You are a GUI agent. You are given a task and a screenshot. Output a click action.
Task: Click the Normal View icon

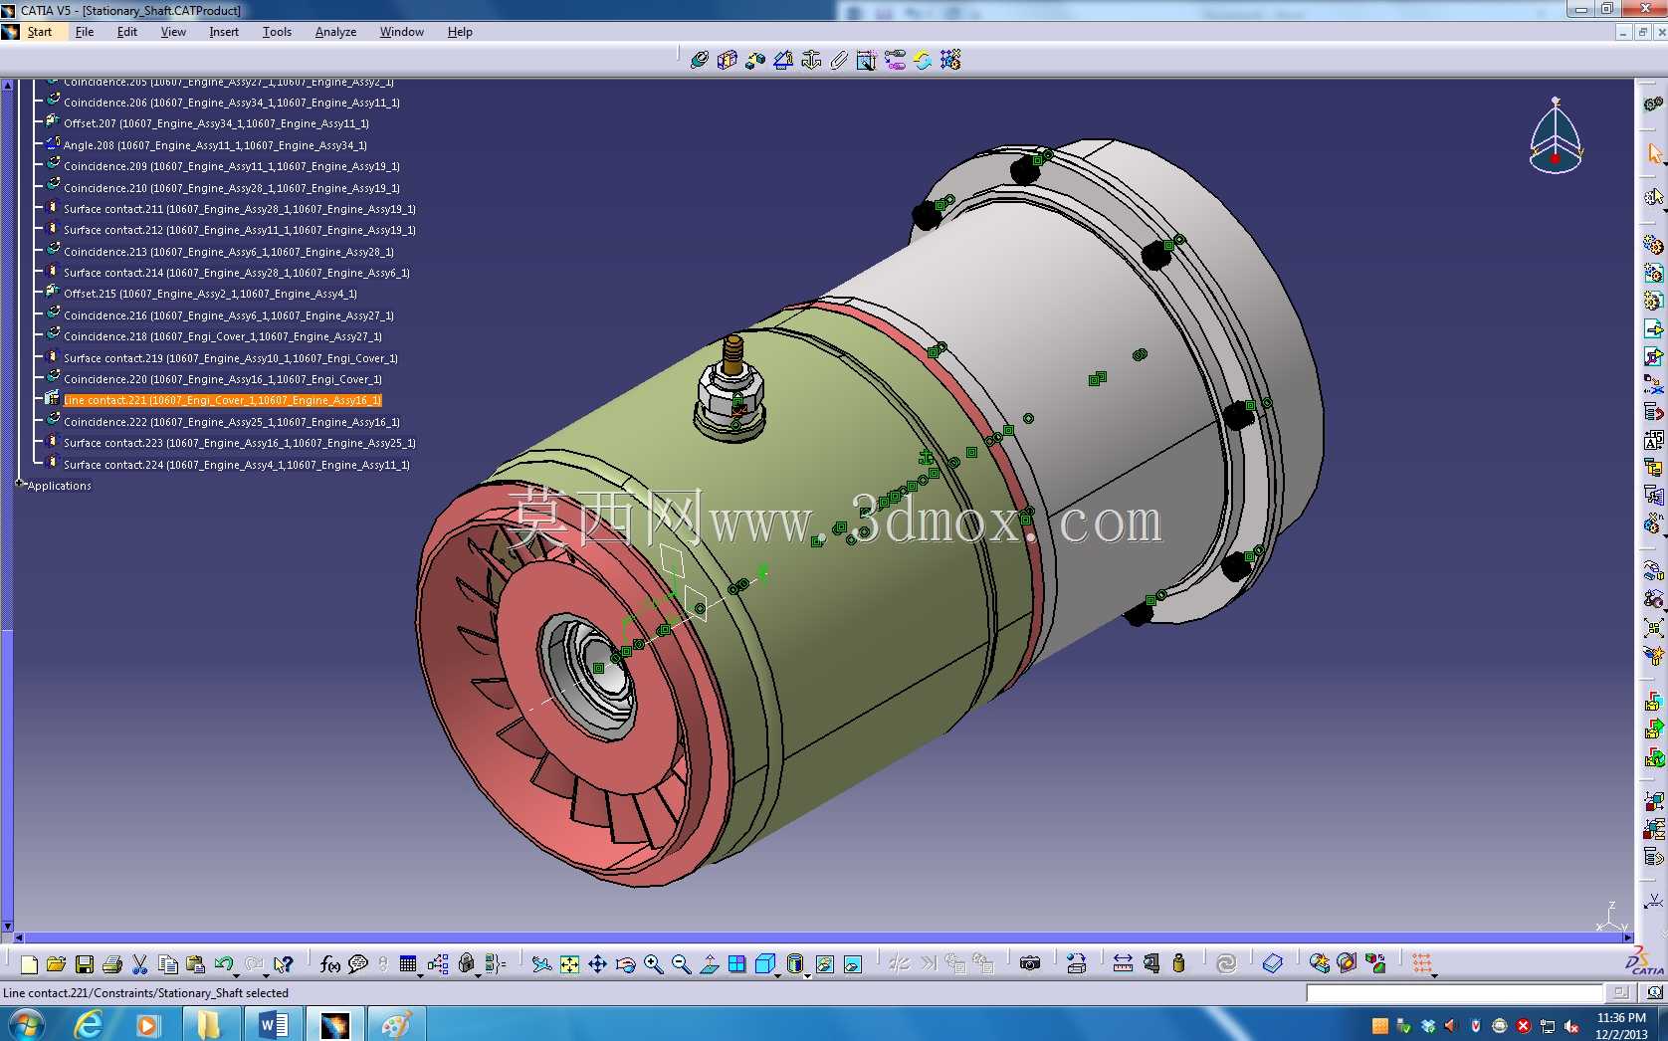tap(709, 963)
